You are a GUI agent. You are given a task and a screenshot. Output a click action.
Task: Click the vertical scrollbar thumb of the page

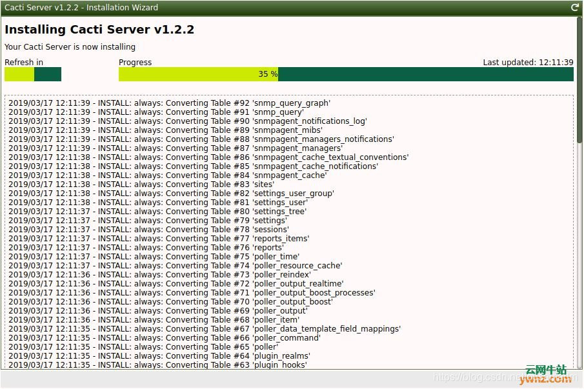pyautogui.click(x=579, y=80)
